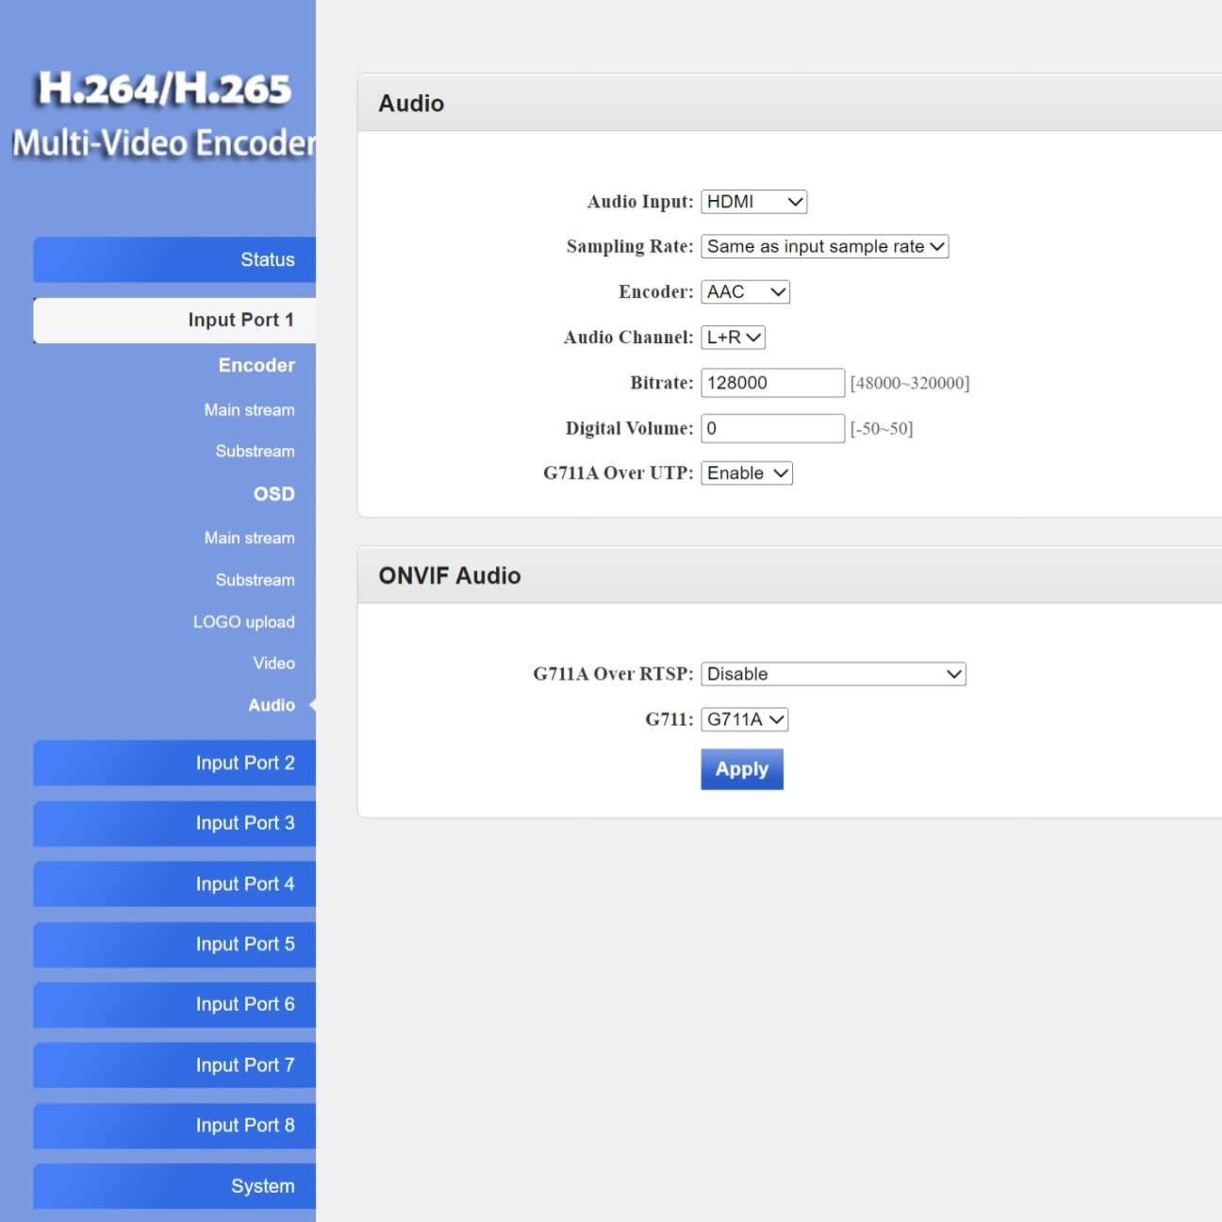
Task: Open the G711A Over RTSP dropdown
Action: (833, 673)
